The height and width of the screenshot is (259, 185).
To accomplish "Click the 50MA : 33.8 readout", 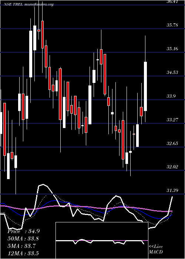I will coord(23,239).
